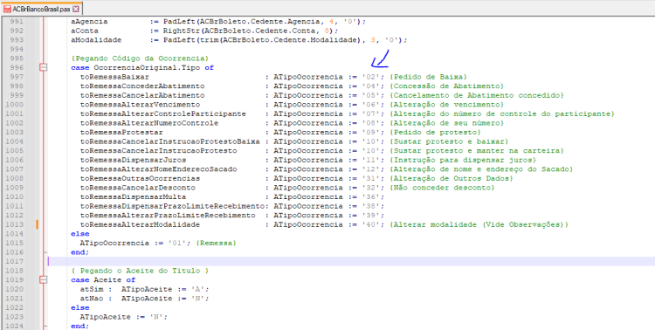655x330 pixels.
Task: Click the { Pegando o Aceite do Titulo } comment
Action: tap(140, 271)
